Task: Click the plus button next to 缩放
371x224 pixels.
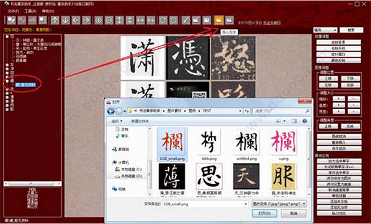Action: coord(339,99)
